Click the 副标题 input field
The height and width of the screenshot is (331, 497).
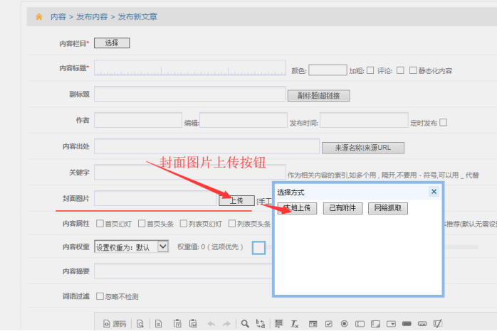(189, 94)
